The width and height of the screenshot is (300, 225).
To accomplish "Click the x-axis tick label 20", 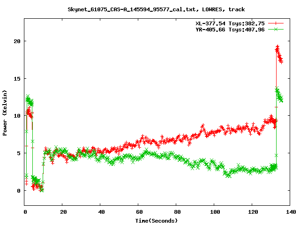I will point(63,212).
